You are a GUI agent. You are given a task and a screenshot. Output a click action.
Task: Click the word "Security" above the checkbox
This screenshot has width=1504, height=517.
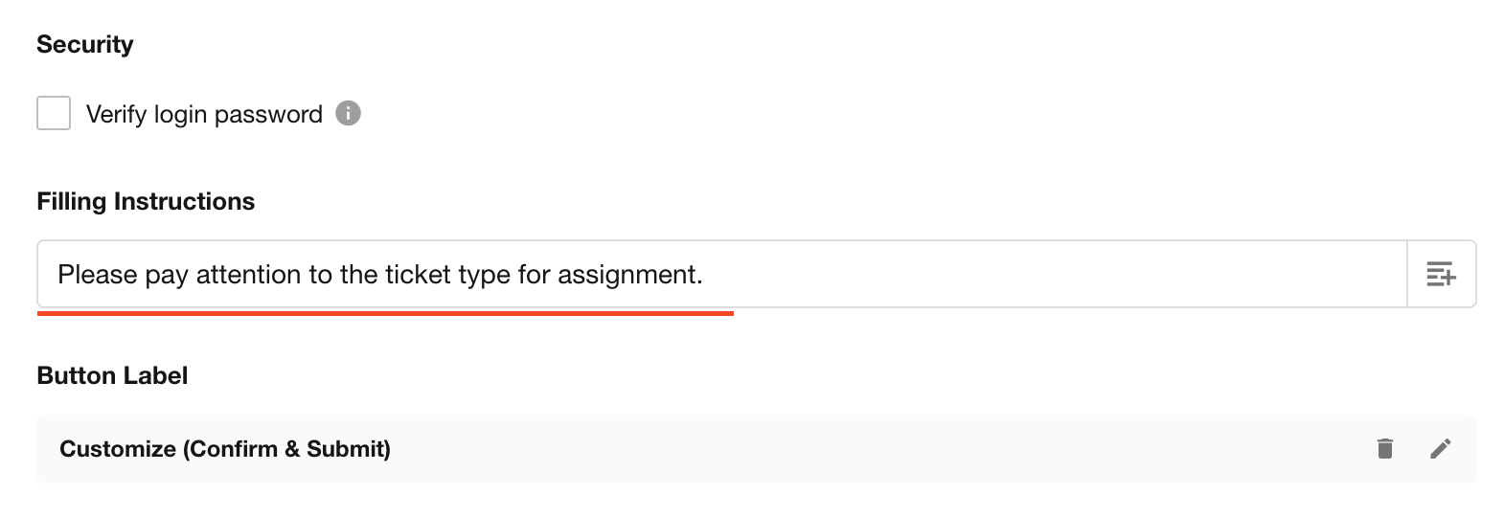pyautogui.click(x=85, y=44)
